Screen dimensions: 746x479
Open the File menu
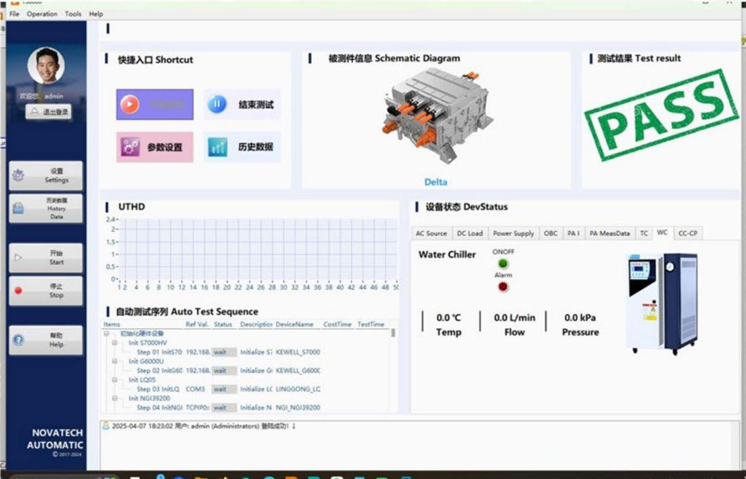coord(14,14)
